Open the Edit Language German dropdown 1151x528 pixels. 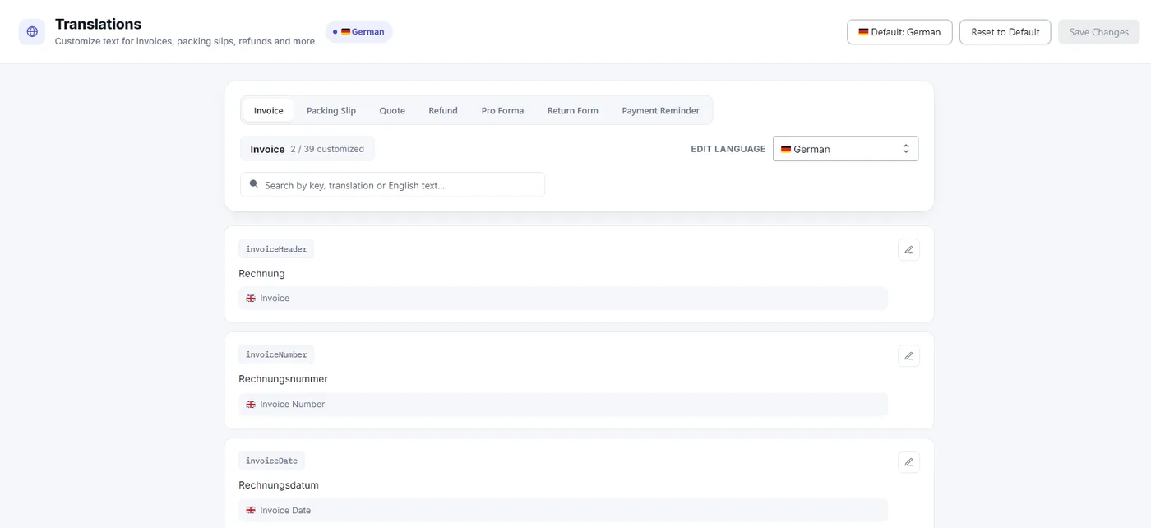845,149
